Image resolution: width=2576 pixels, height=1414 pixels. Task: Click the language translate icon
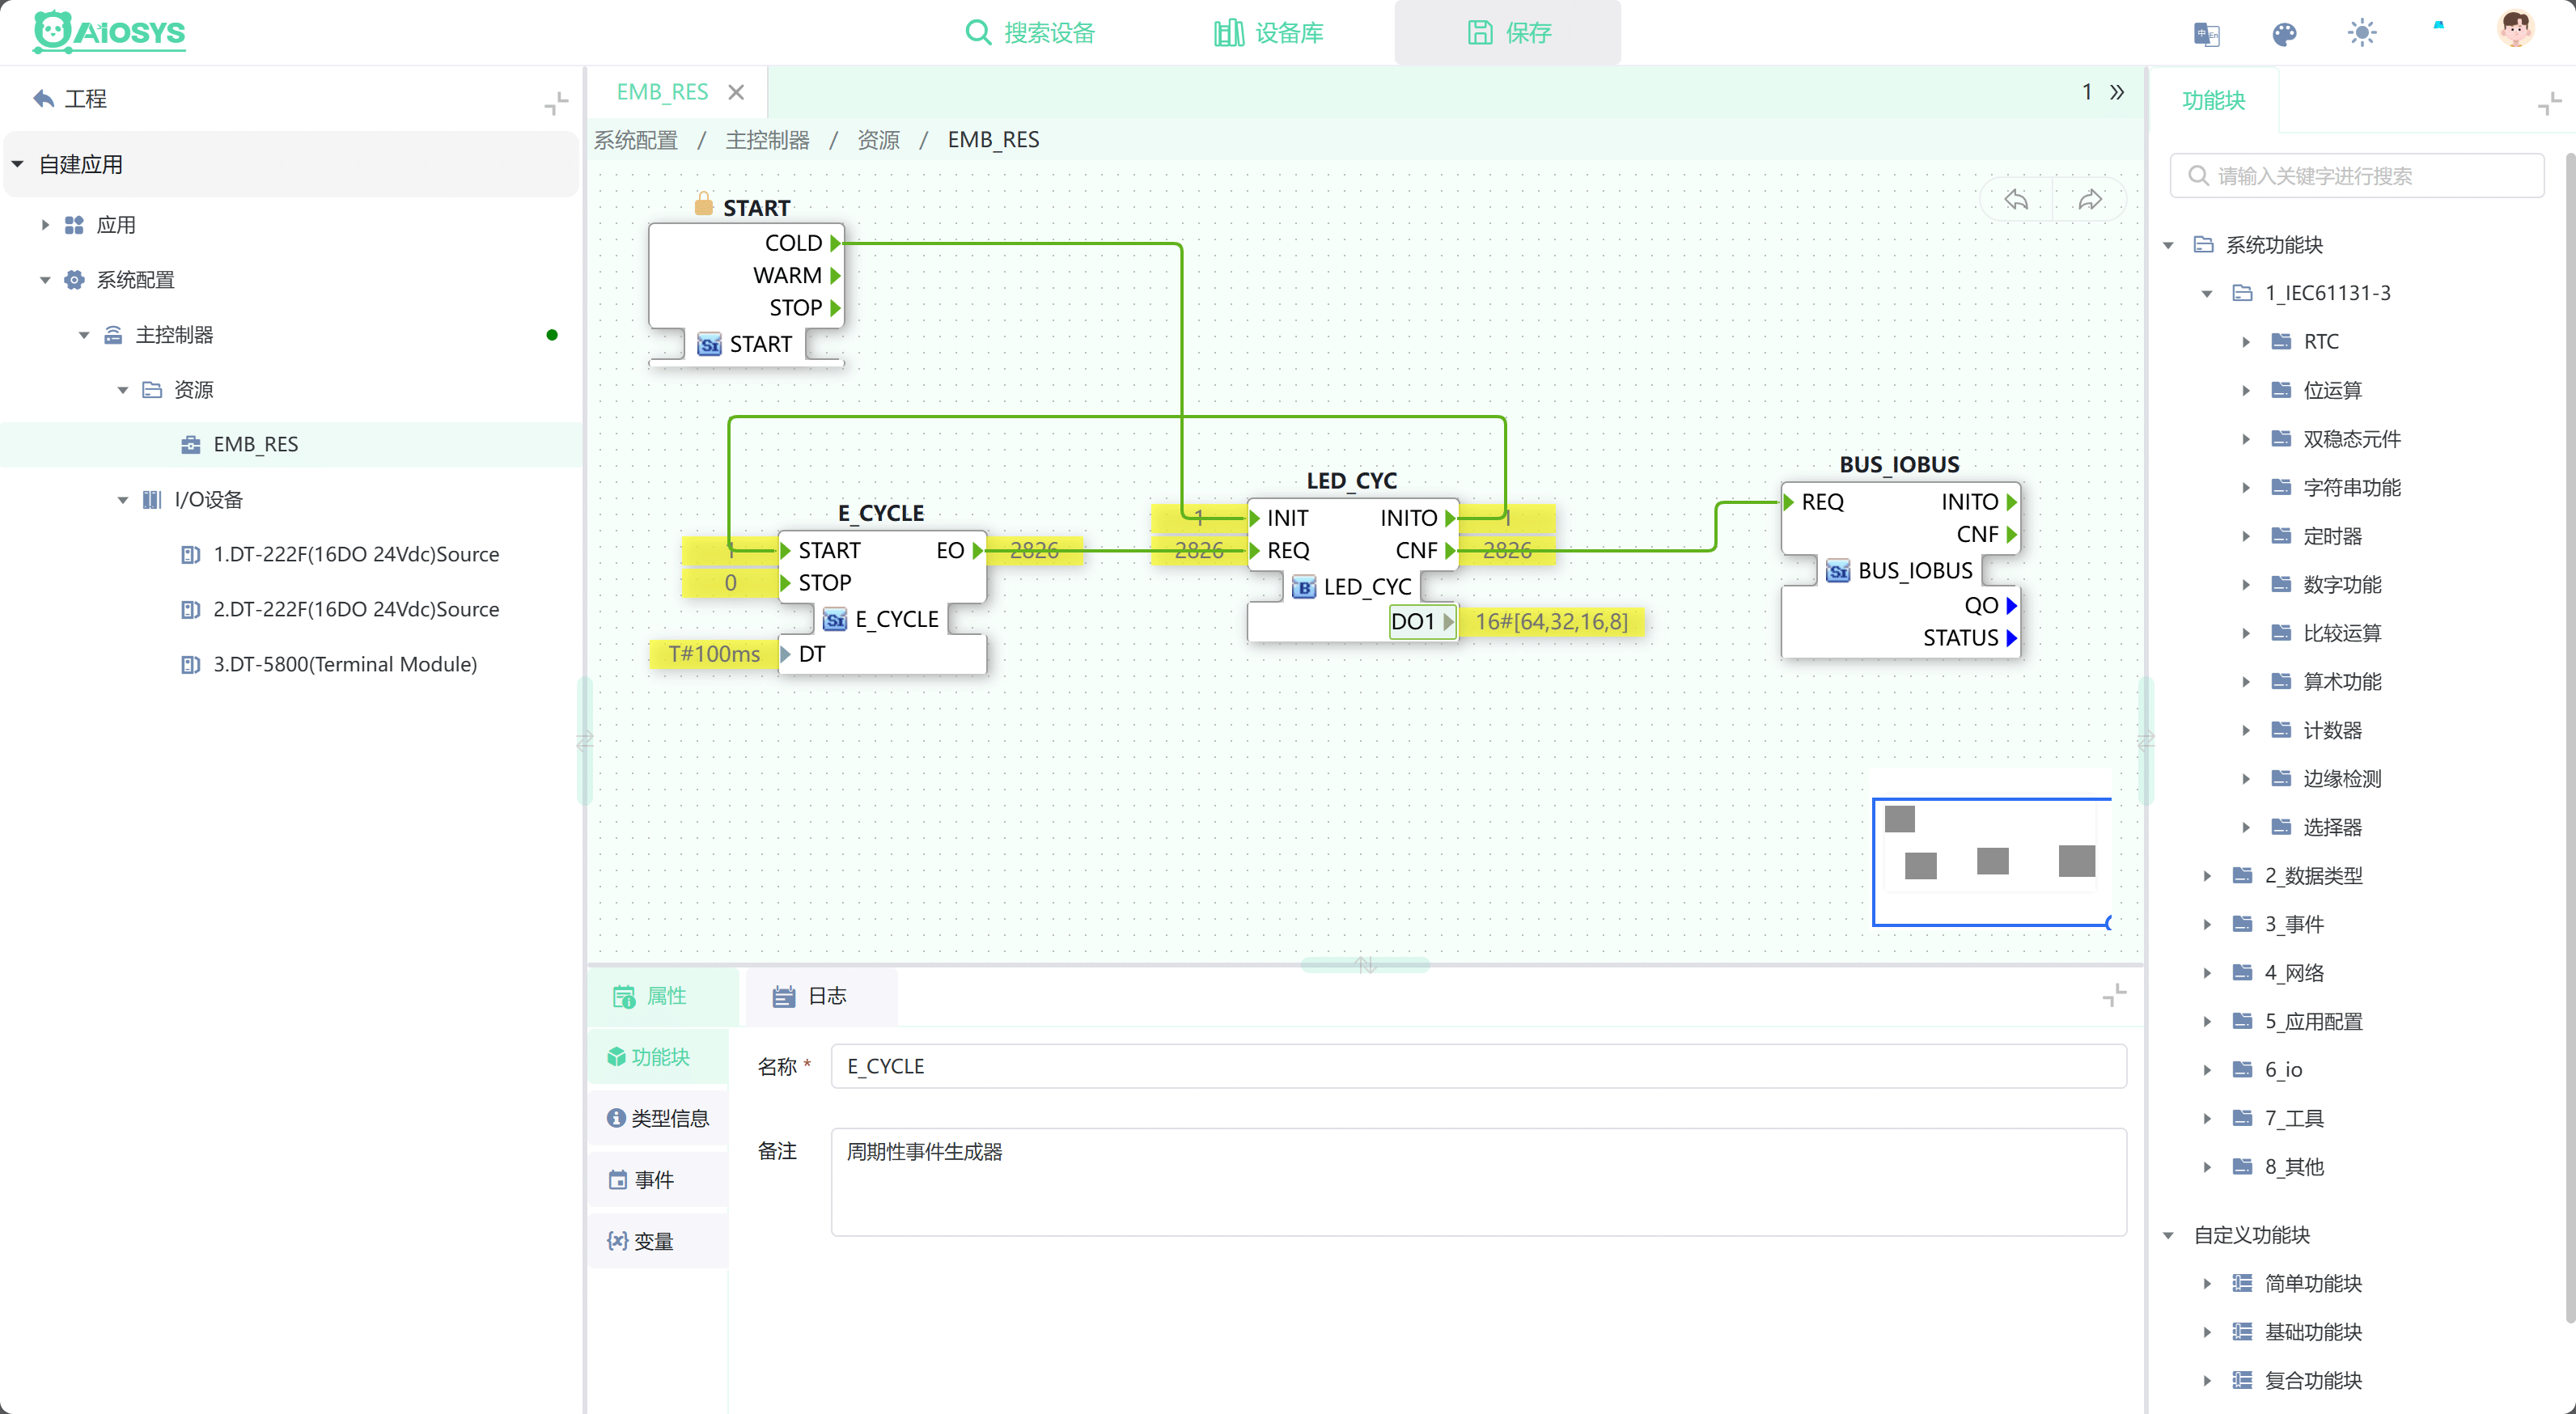(x=2206, y=34)
